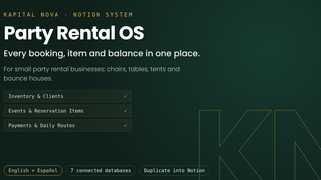Image resolution: width=321 pixels, height=180 pixels.
Task: Click the 7 connected databases pill
Action: 101,170
